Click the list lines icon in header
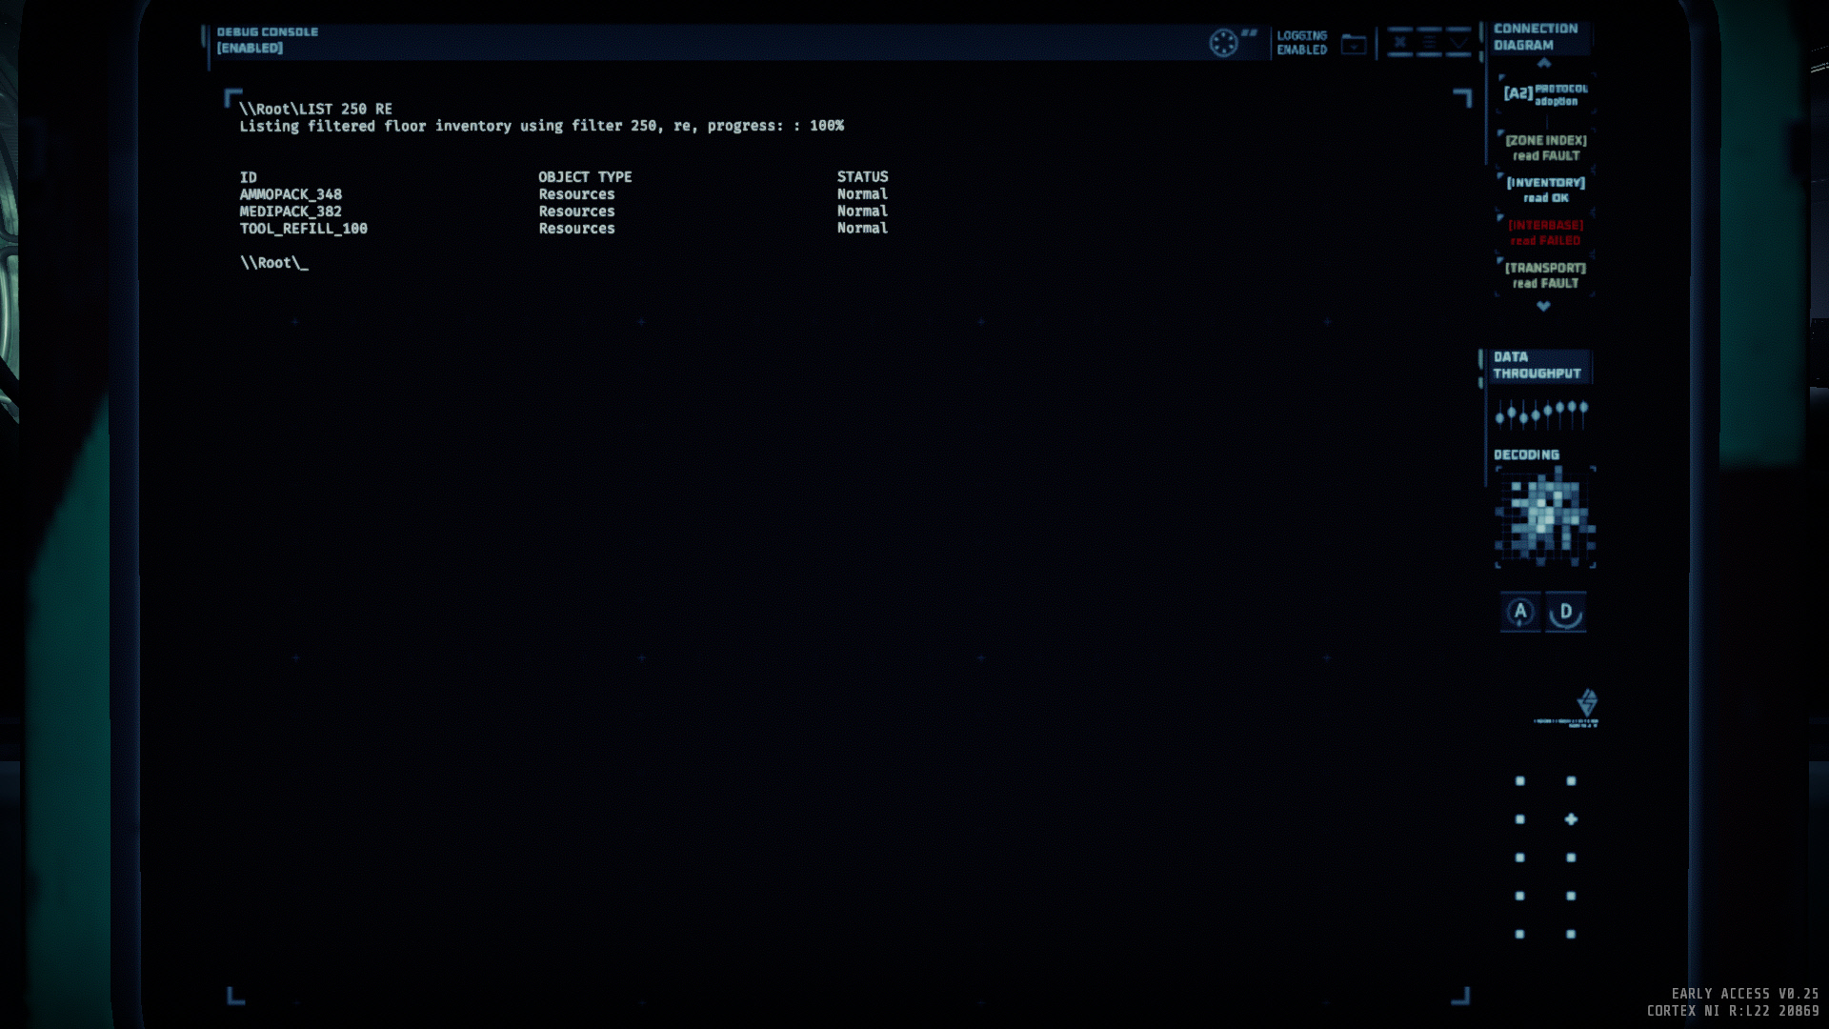1829x1029 pixels. [1429, 42]
